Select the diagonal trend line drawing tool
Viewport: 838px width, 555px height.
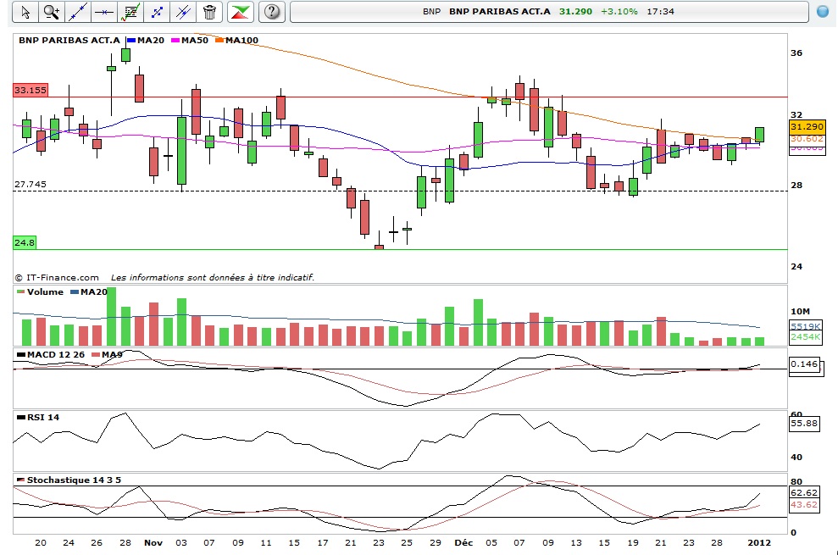77,12
